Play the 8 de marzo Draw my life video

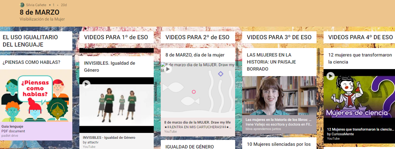click(168, 69)
